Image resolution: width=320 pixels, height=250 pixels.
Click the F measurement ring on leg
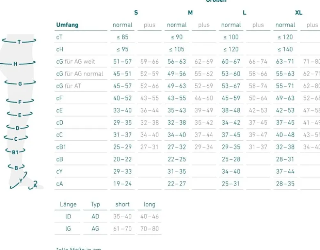click(20, 101)
